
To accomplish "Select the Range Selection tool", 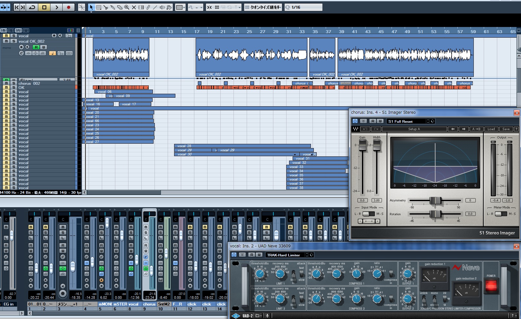I will pos(99,7).
